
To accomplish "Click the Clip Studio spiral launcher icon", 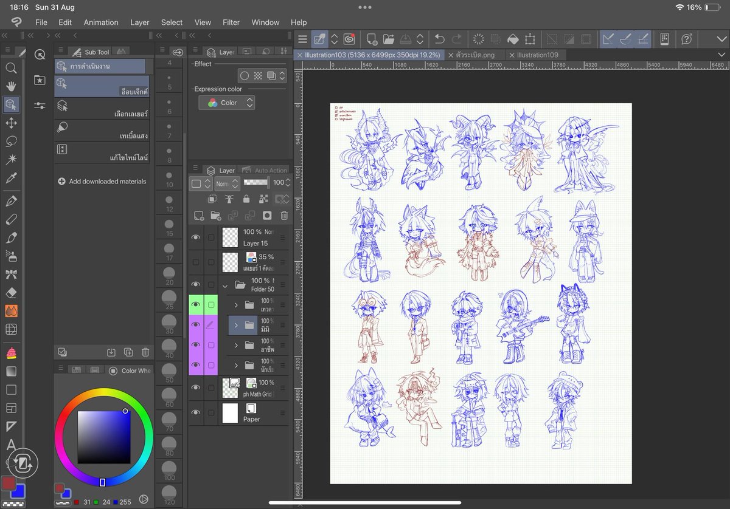I will 349,39.
